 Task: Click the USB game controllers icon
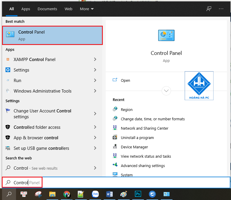(x=8, y=148)
